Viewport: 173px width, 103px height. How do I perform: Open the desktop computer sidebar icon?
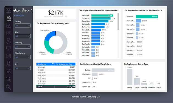pyautogui.click(x=9, y=49)
